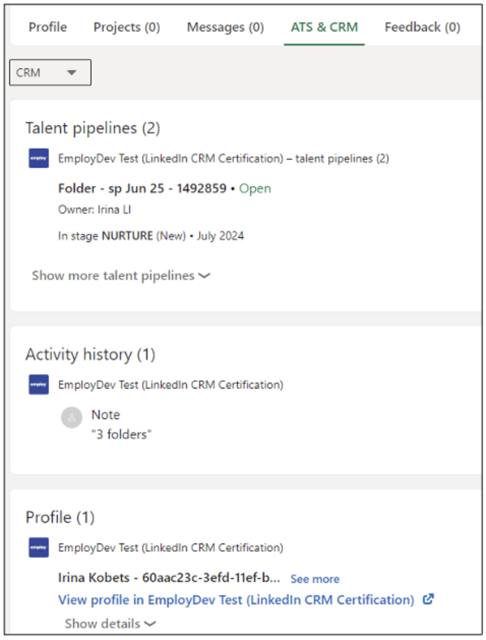Click the EmployDev logo under Profile (1)

click(x=39, y=547)
